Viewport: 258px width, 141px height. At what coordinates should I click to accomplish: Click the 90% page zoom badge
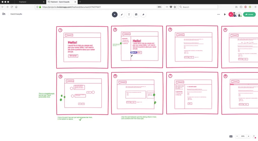click(x=159, y=7)
